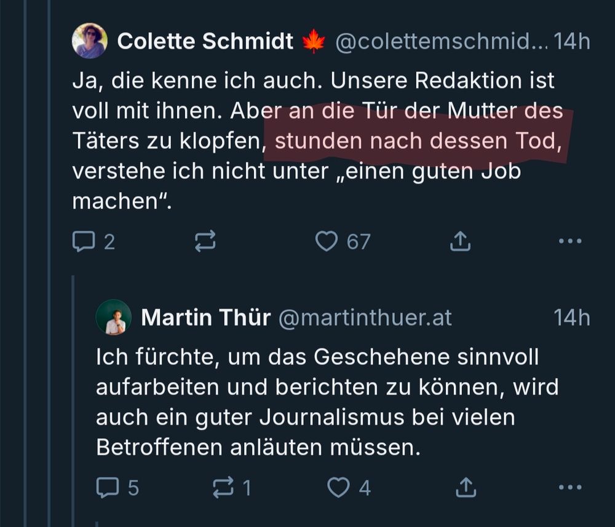This screenshot has height=527, width=615.
Task: Click the Colette Schmidt display name
Action: point(205,41)
